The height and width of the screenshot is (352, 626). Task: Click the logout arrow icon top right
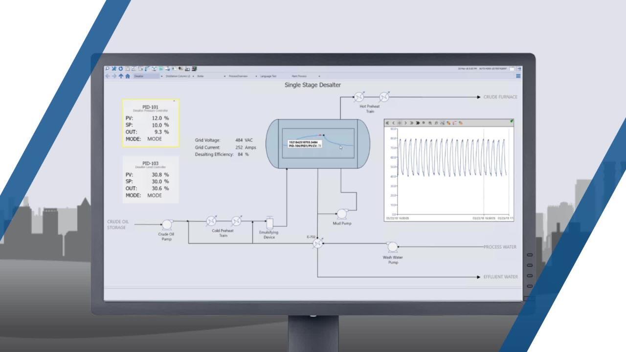[519, 69]
